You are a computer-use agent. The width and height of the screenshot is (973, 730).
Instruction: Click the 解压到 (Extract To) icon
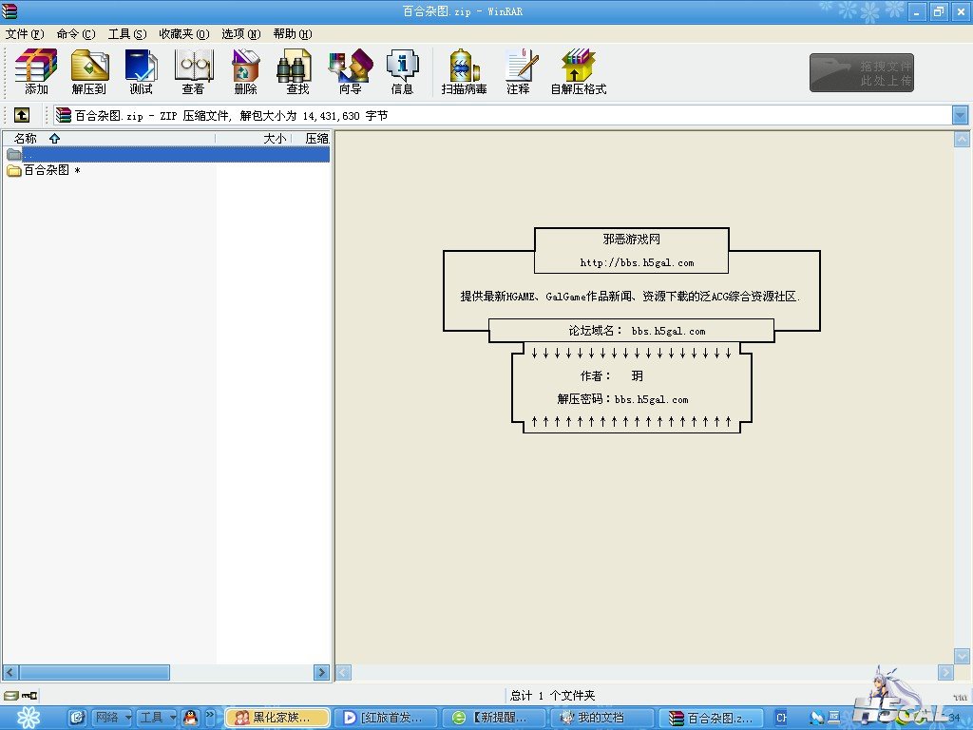pyautogui.click(x=89, y=72)
